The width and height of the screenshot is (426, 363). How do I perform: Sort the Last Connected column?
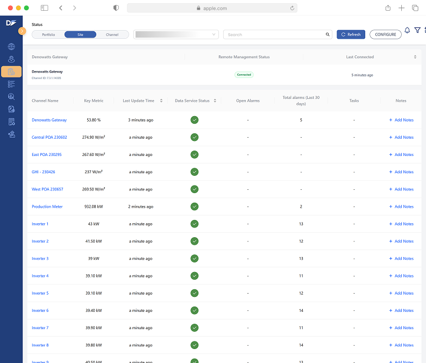pyautogui.click(x=415, y=57)
